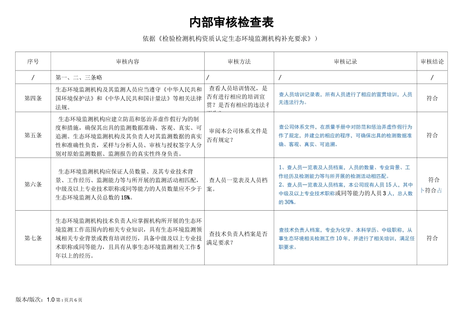Select 第五条 blue record 查公司体系文件

pos(345,136)
